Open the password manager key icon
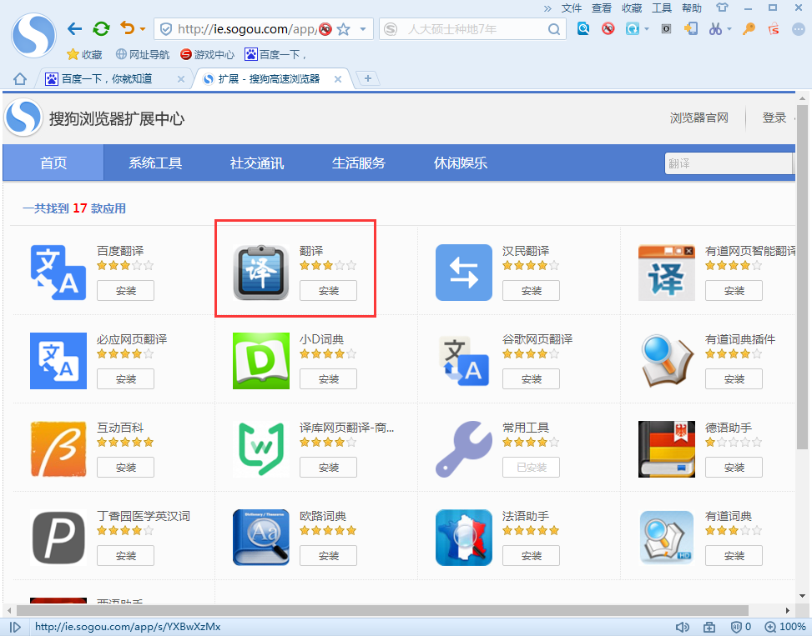The height and width of the screenshot is (636, 812). point(749,28)
